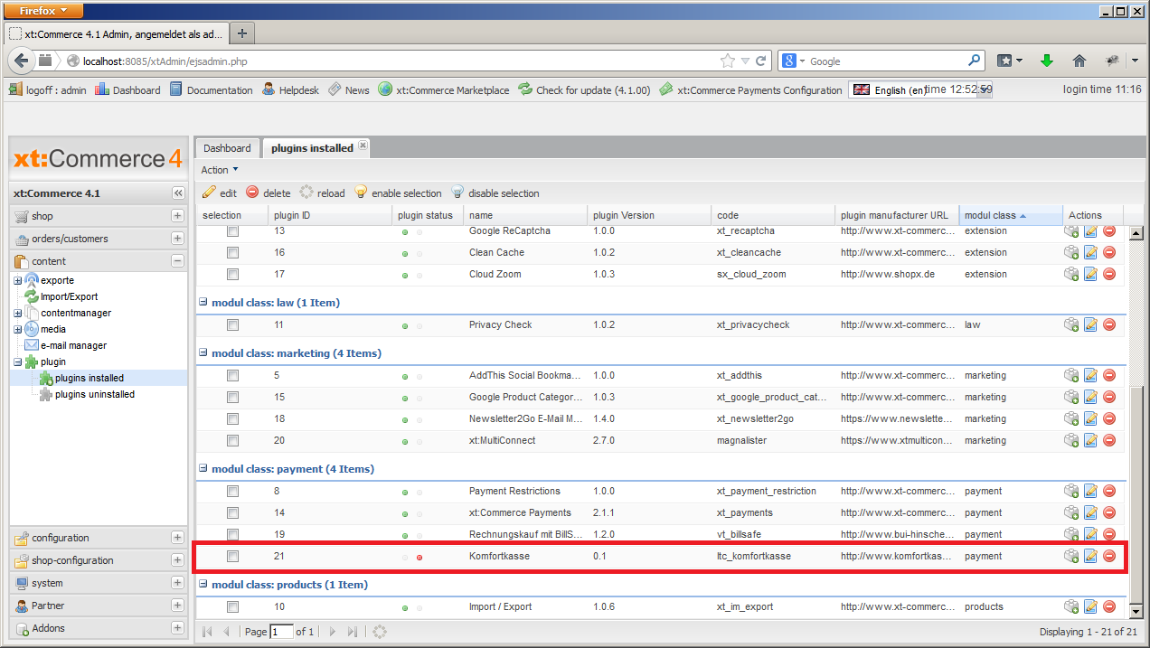The width and height of the screenshot is (1150, 648).
Task: Go back with the browser back arrow
Action: coord(22,61)
